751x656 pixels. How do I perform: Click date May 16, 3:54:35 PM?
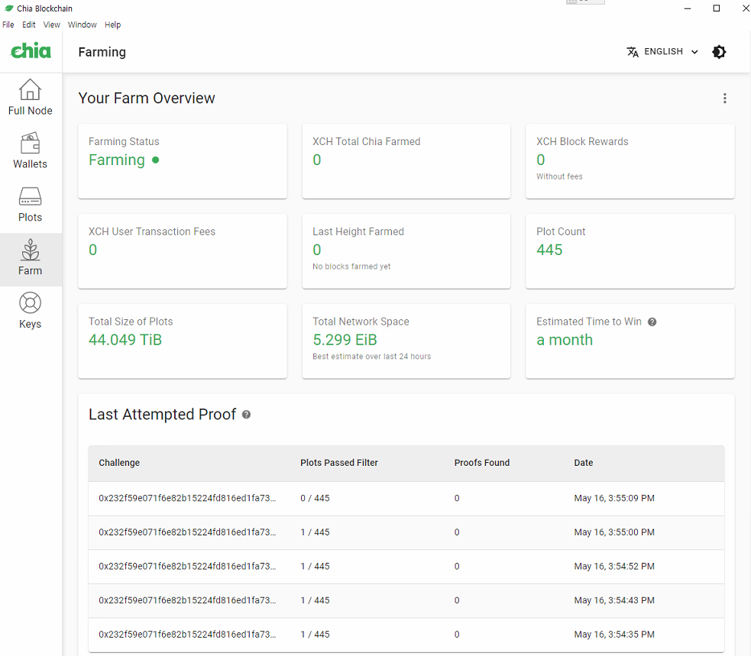[614, 634]
